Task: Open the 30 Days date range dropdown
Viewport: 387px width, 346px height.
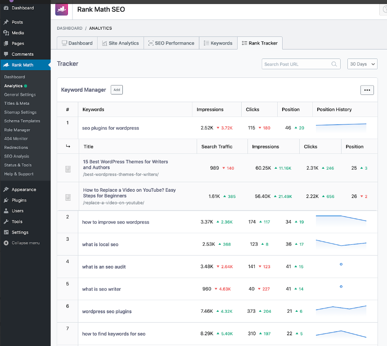Action: coord(362,64)
